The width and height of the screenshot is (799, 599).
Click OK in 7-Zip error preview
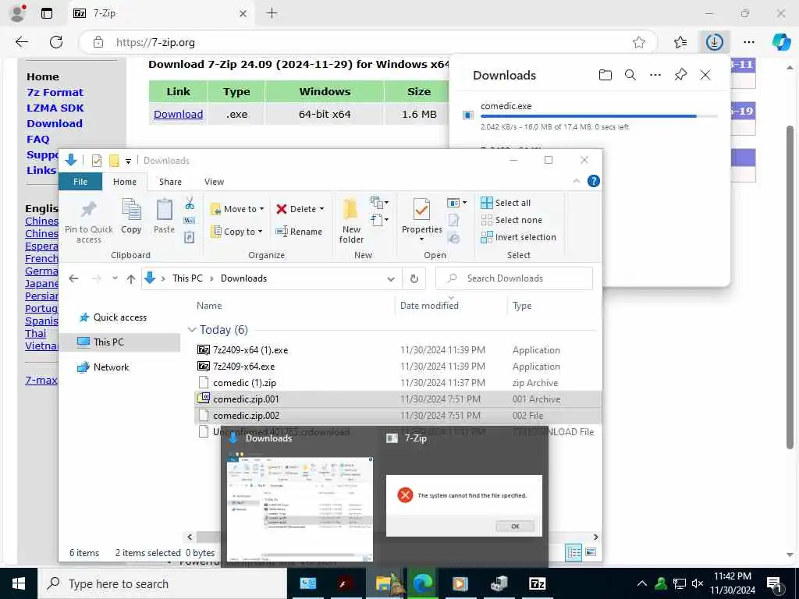pyautogui.click(x=515, y=526)
